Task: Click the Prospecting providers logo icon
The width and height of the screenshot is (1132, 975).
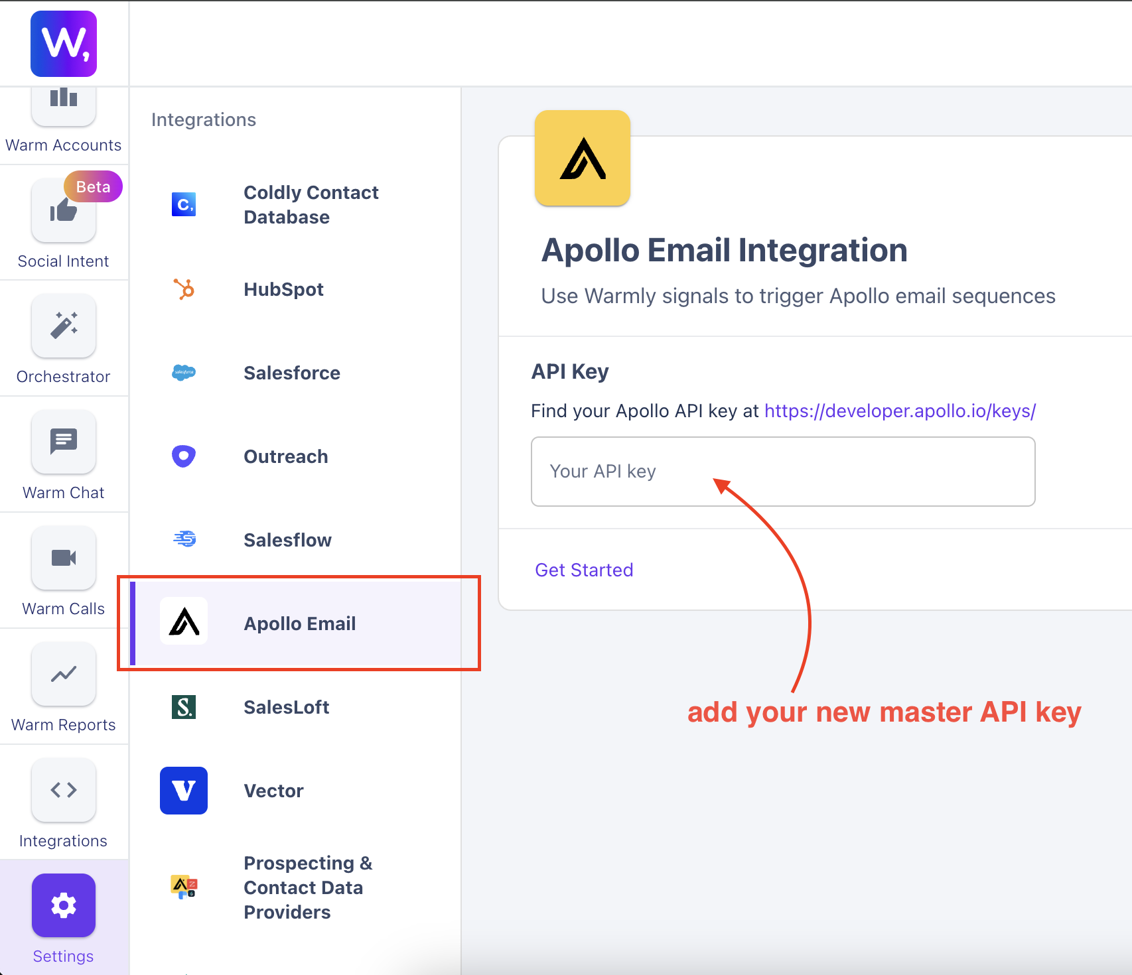Action: point(184,887)
